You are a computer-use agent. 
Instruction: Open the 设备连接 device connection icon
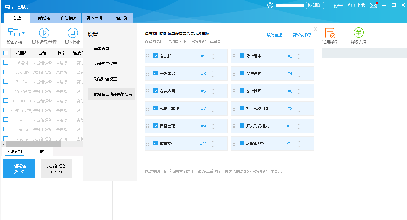[x=14, y=32]
